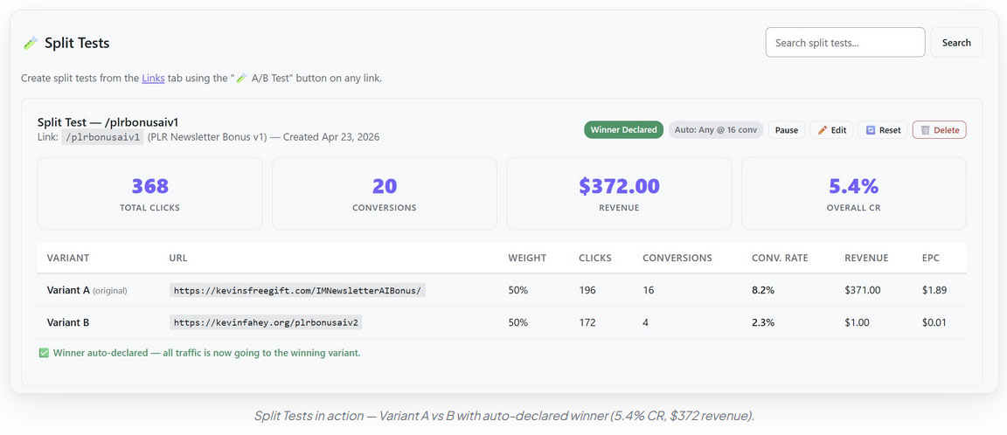Image resolution: width=1007 pixels, height=435 pixels.
Task: Click the test tube icon beside Split Tests heading
Action: click(x=31, y=43)
